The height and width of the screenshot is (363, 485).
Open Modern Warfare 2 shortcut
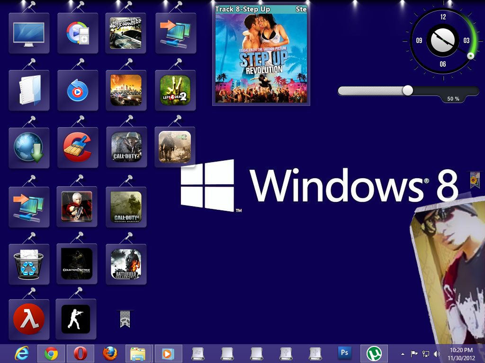(x=174, y=147)
